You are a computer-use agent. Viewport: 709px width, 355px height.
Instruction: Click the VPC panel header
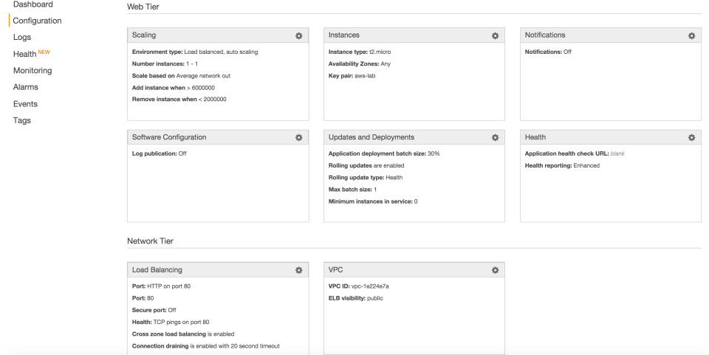[x=336, y=270]
